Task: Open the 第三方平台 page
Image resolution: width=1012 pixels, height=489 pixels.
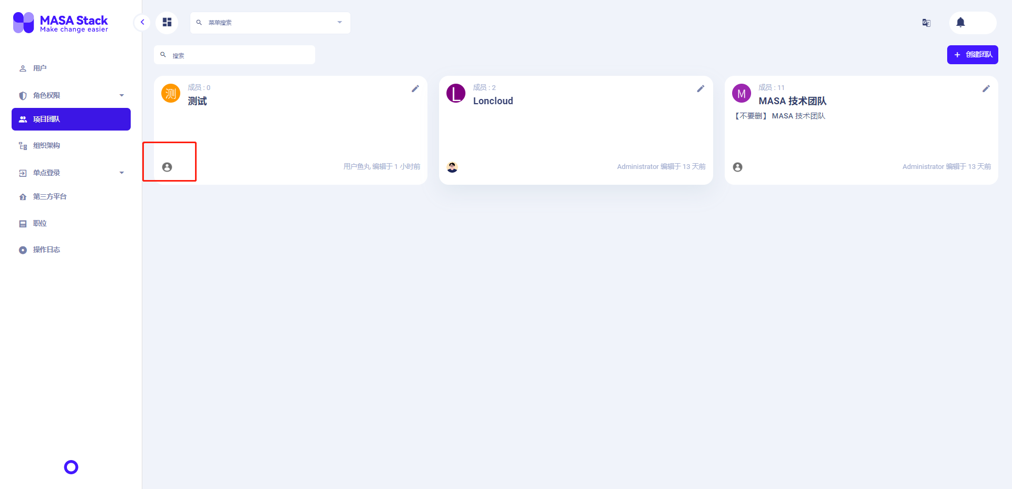Action: pos(49,196)
